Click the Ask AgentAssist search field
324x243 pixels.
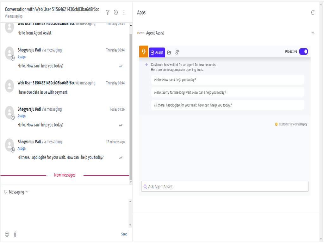(x=225, y=186)
